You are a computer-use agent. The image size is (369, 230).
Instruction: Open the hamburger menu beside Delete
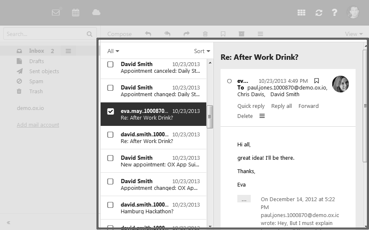click(x=262, y=116)
